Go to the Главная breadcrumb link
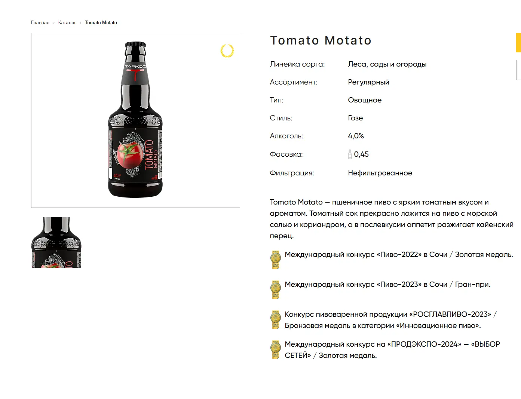Image resolution: width=521 pixels, height=399 pixels. (x=40, y=23)
